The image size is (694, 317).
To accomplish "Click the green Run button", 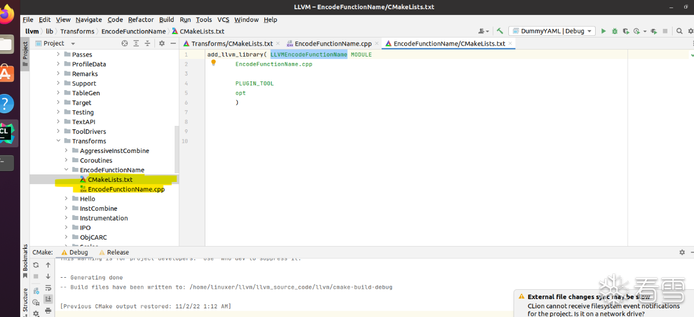I will tap(604, 31).
